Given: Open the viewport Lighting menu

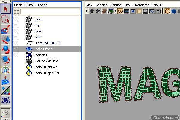Looking at the screenshot, I should tap(116, 5).
